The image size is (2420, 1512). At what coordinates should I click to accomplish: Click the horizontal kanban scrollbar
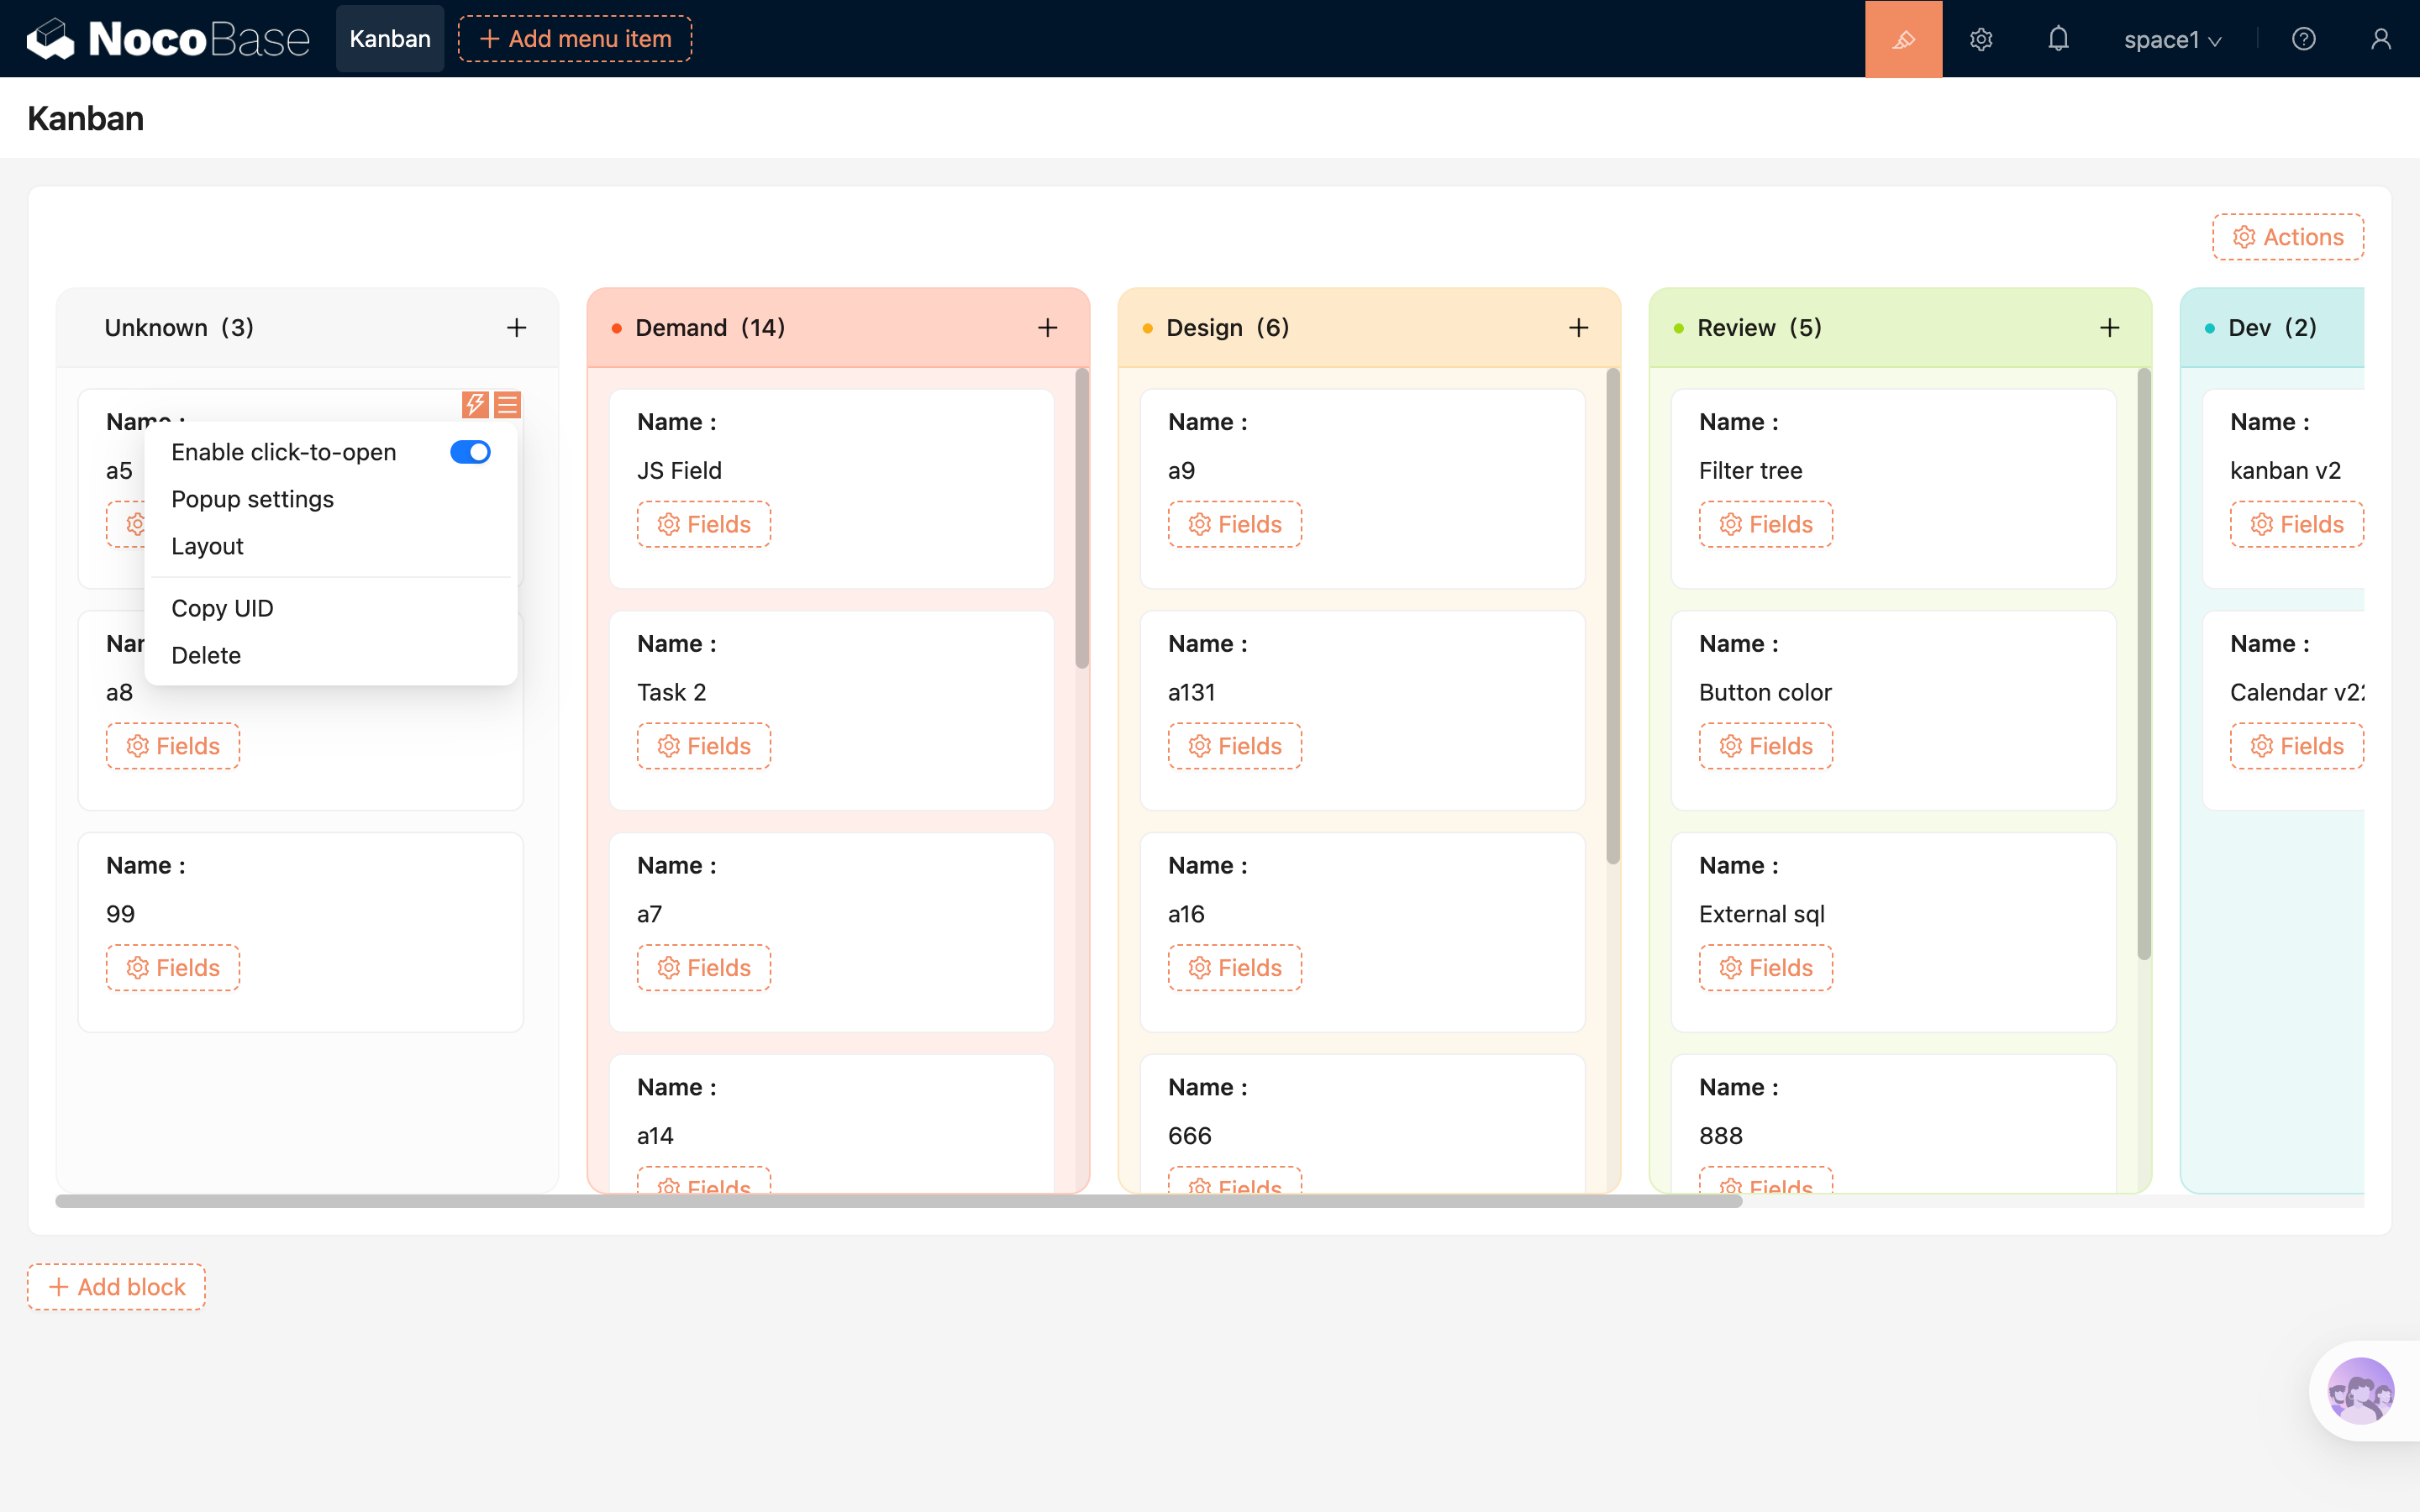[898, 1201]
